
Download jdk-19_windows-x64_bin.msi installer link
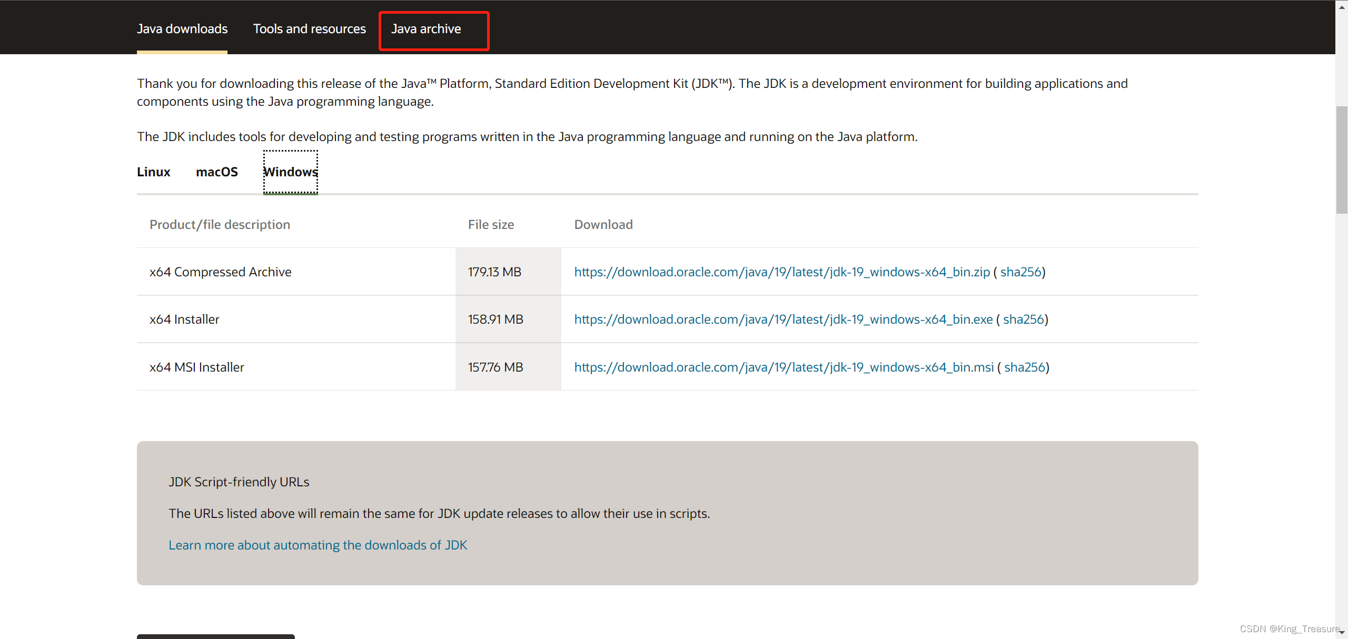click(784, 367)
